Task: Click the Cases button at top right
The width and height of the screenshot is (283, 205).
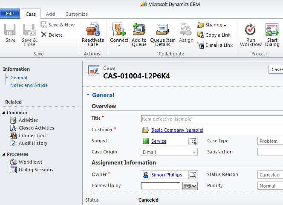Action: 276,69
